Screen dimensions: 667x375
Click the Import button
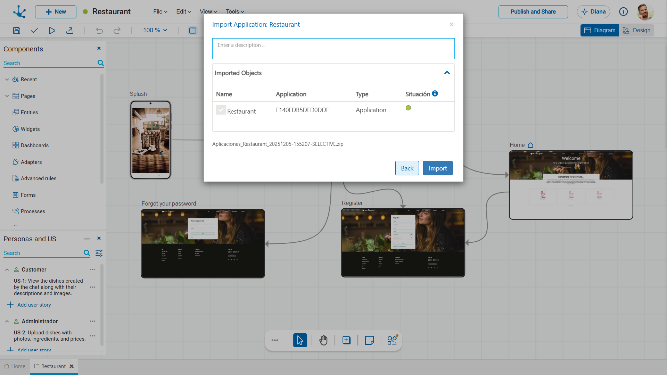point(438,168)
